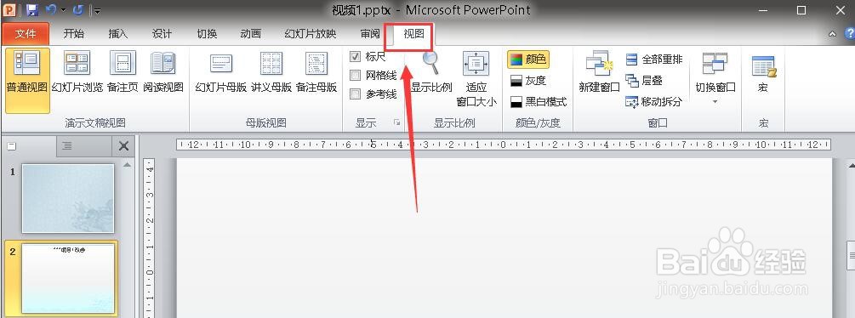
Task: Open View (视图) tab
Action: pos(413,34)
